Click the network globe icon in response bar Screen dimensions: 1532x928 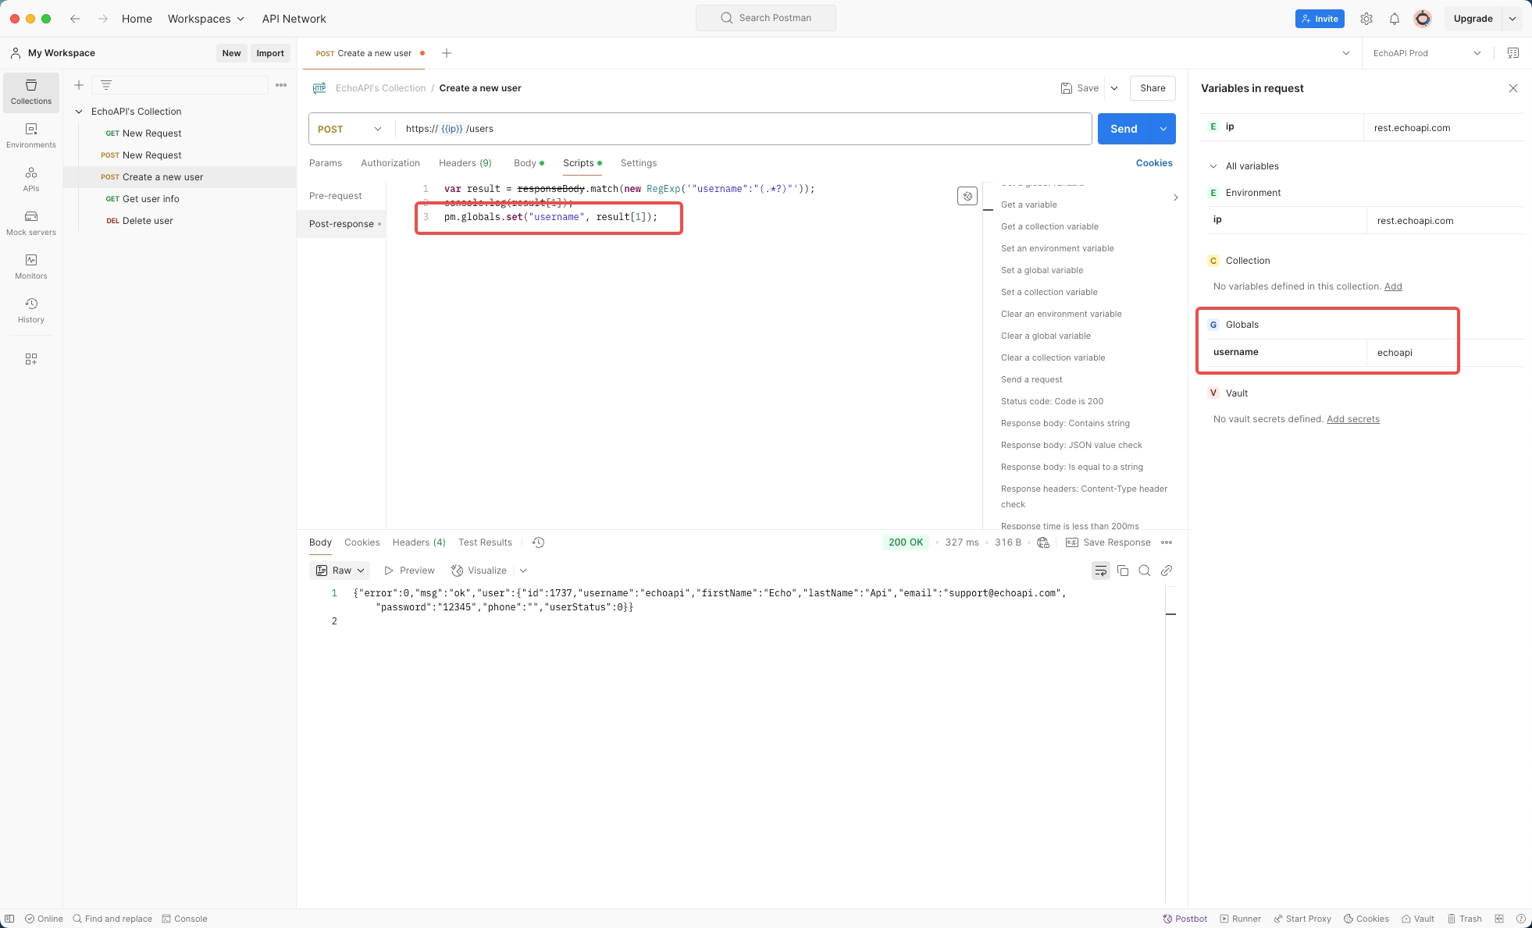pos(1043,542)
